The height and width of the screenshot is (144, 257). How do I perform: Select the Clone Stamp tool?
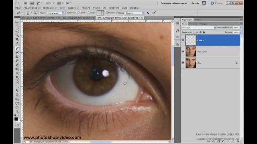(x=17, y=56)
